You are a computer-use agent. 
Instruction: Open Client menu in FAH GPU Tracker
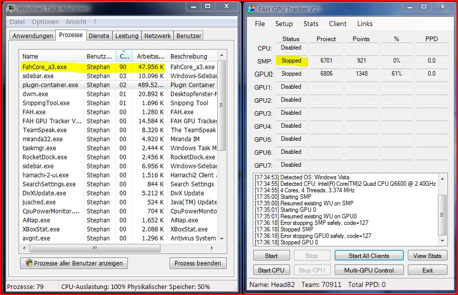[x=338, y=24]
